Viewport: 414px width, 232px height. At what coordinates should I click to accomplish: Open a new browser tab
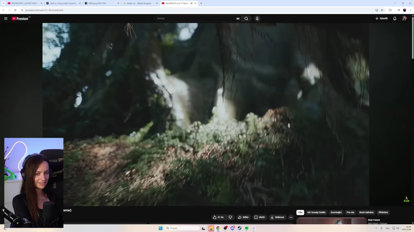pos(201,3)
